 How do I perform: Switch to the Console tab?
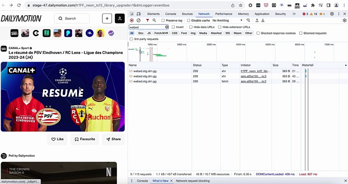[171, 14]
